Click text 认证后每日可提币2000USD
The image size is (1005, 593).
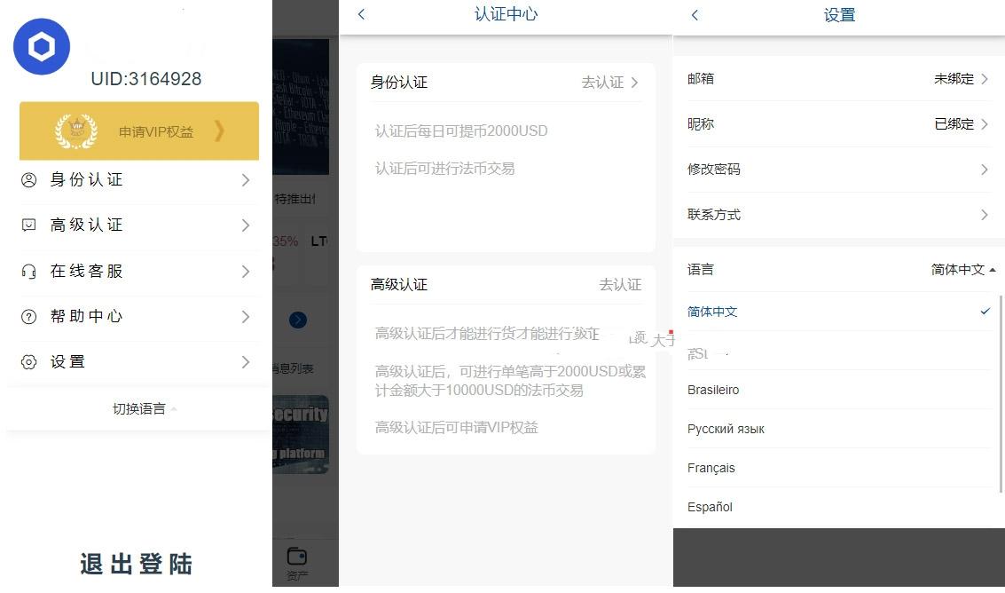pyautogui.click(x=461, y=130)
